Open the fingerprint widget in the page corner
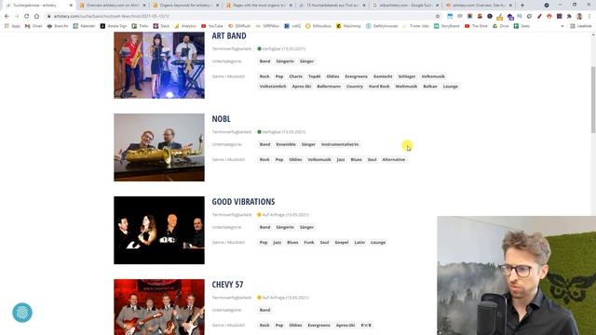 coord(22,313)
